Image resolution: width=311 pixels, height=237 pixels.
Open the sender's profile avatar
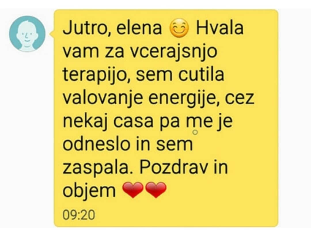(27, 34)
